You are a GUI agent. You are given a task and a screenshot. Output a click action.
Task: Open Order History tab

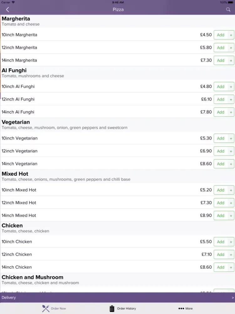[x=123, y=308]
